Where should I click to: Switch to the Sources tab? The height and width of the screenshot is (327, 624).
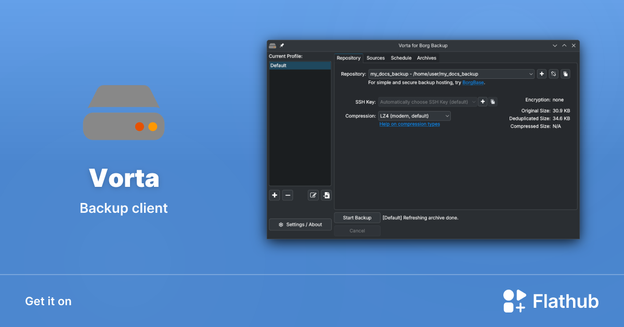tap(375, 58)
